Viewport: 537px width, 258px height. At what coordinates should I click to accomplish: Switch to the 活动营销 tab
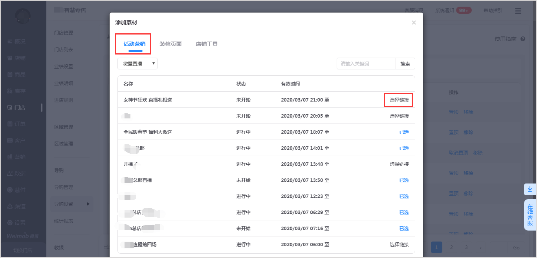pos(134,44)
